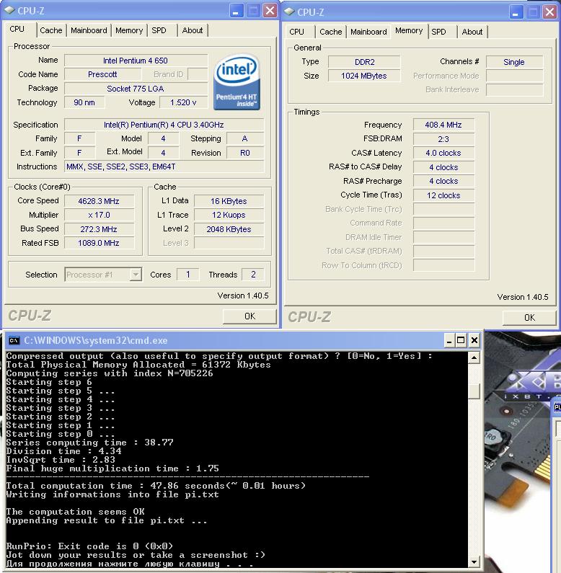Click the Stepping A field
Viewport: 561px width, 573px height.
pyautogui.click(x=245, y=139)
